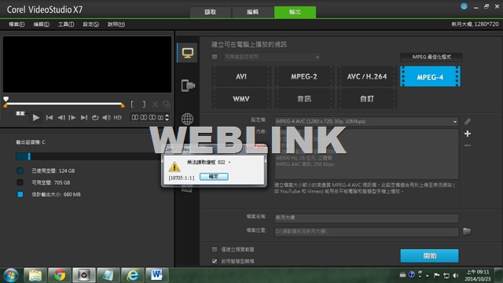Add a new profile with plus icon
This screenshot has height=283, width=503.
click(468, 134)
